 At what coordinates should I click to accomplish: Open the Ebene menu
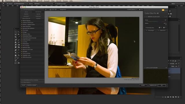(x=34, y=1)
